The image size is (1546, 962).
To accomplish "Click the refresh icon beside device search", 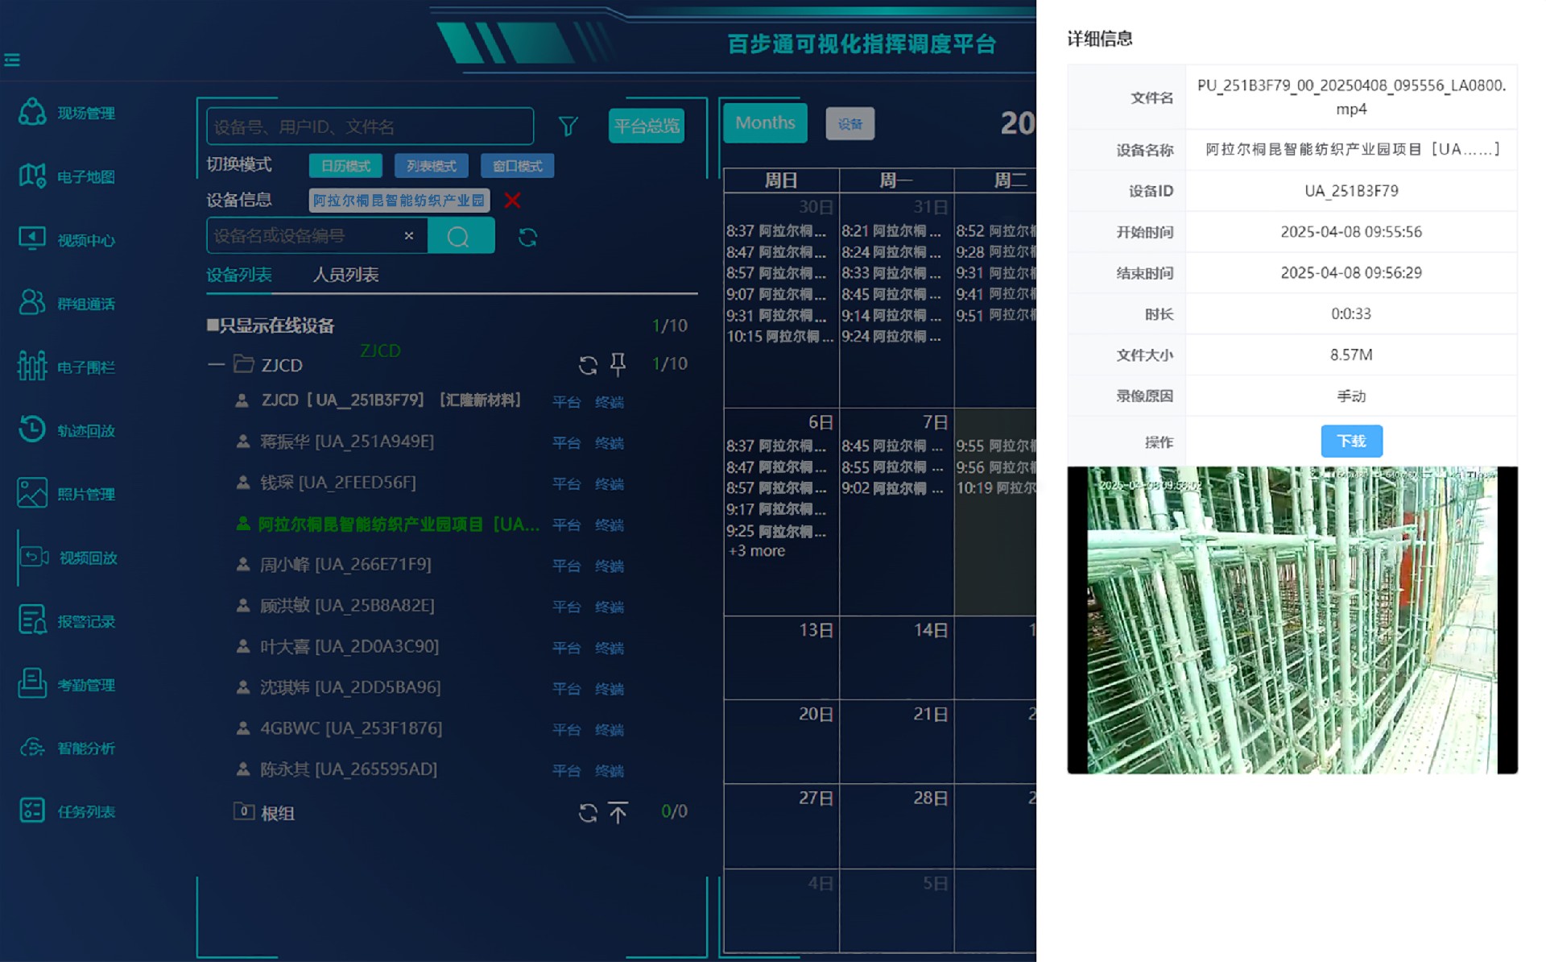I will click(527, 237).
